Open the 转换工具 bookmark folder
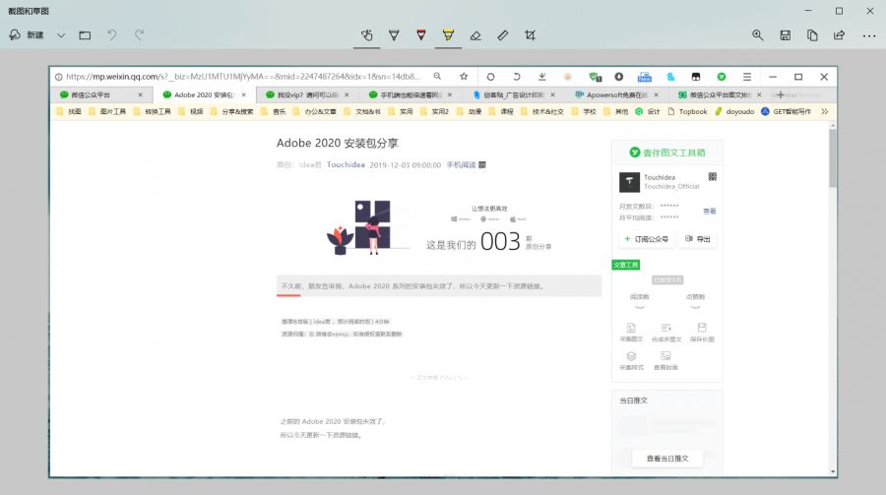Image resolution: width=886 pixels, height=495 pixels. 152,112
